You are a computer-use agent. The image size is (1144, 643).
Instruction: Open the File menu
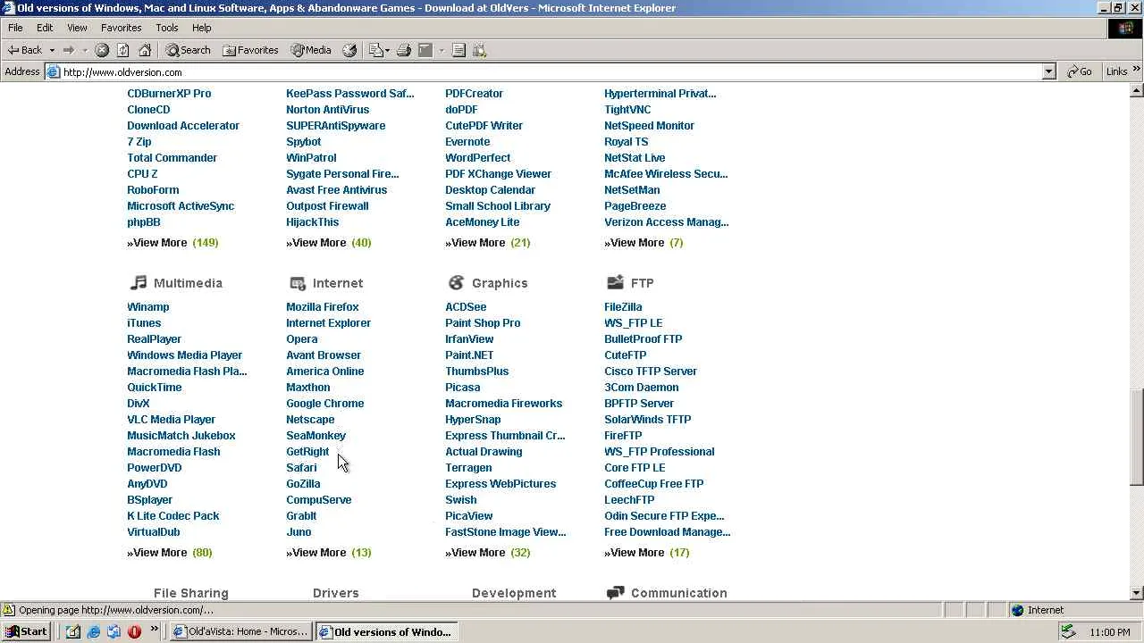[15, 28]
